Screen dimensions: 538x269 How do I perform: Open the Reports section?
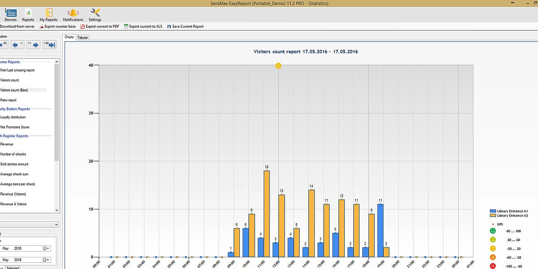pyautogui.click(x=28, y=15)
